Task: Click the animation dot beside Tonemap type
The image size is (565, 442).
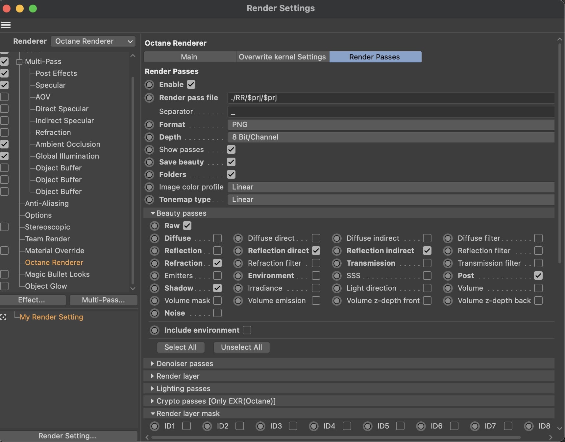Action: 150,200
